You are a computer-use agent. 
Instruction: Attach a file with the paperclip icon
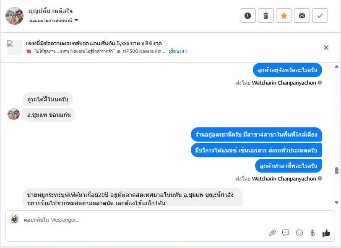[272, 233]
